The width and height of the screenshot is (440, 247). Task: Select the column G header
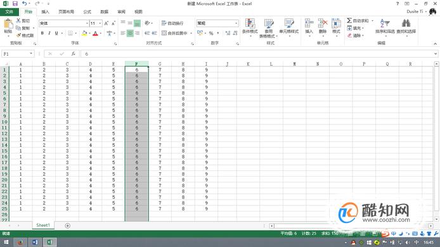coord(160,64)
